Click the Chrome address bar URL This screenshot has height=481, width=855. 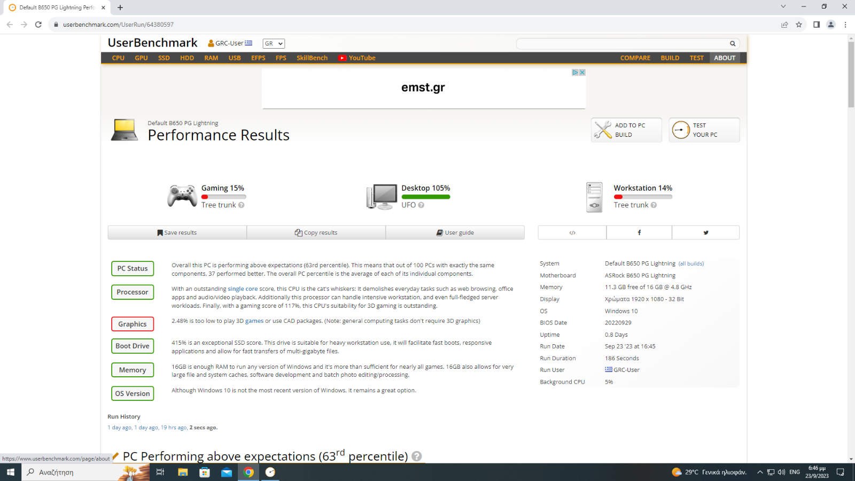(x=118, y=25)
